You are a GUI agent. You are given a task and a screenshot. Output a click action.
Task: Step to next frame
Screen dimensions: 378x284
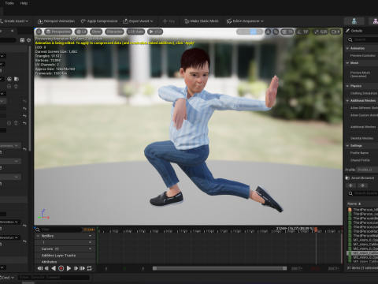76,268
